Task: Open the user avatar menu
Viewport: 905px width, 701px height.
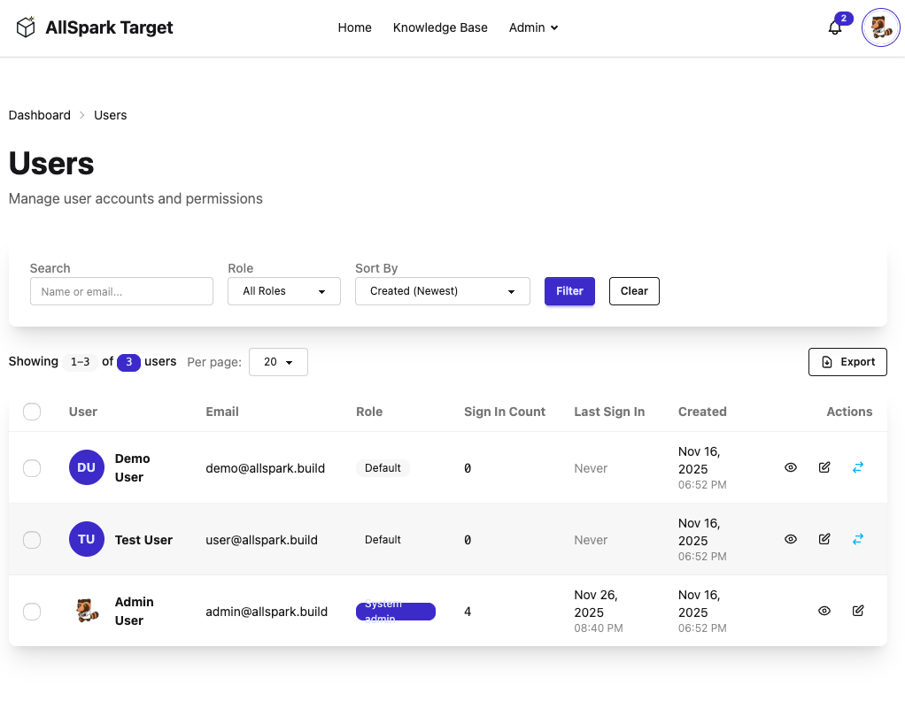Action: pyautogui.click(x=880, y=27)
